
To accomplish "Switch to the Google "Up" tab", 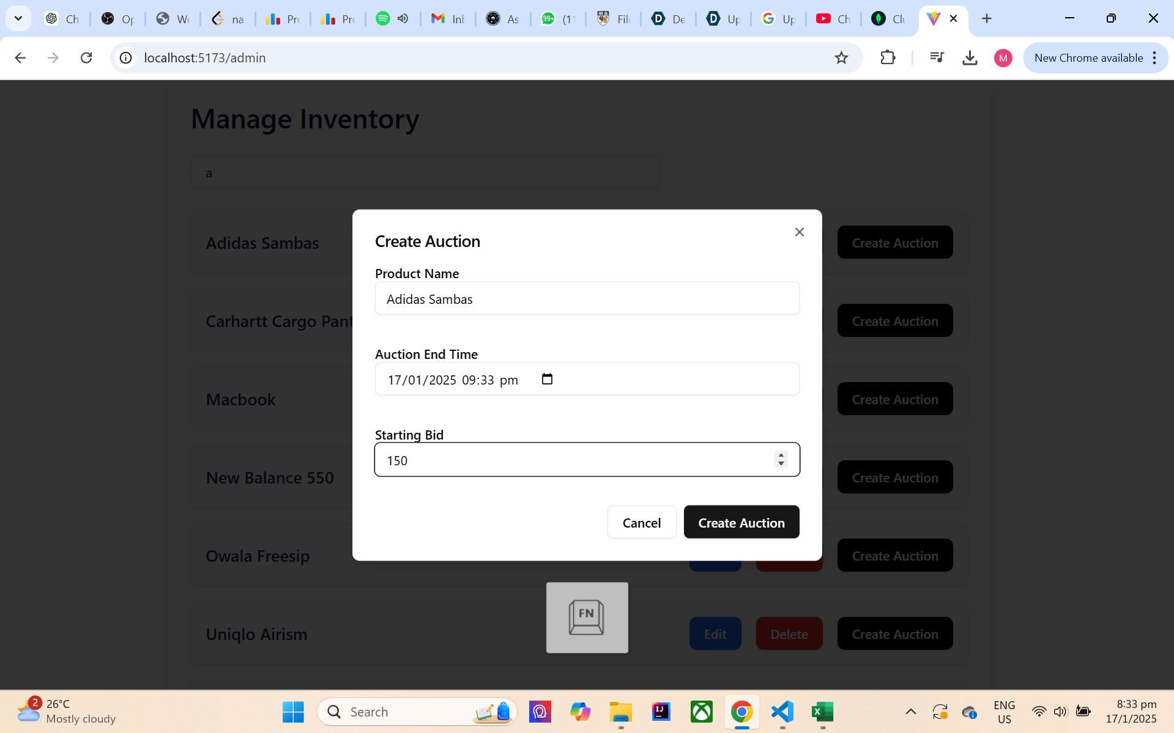I will pos(778,18).
